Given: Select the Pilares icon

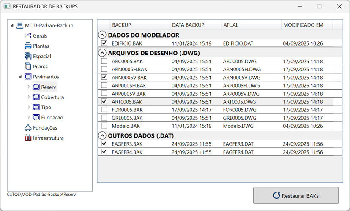Looking at the screenshot, I should (28, 66).
